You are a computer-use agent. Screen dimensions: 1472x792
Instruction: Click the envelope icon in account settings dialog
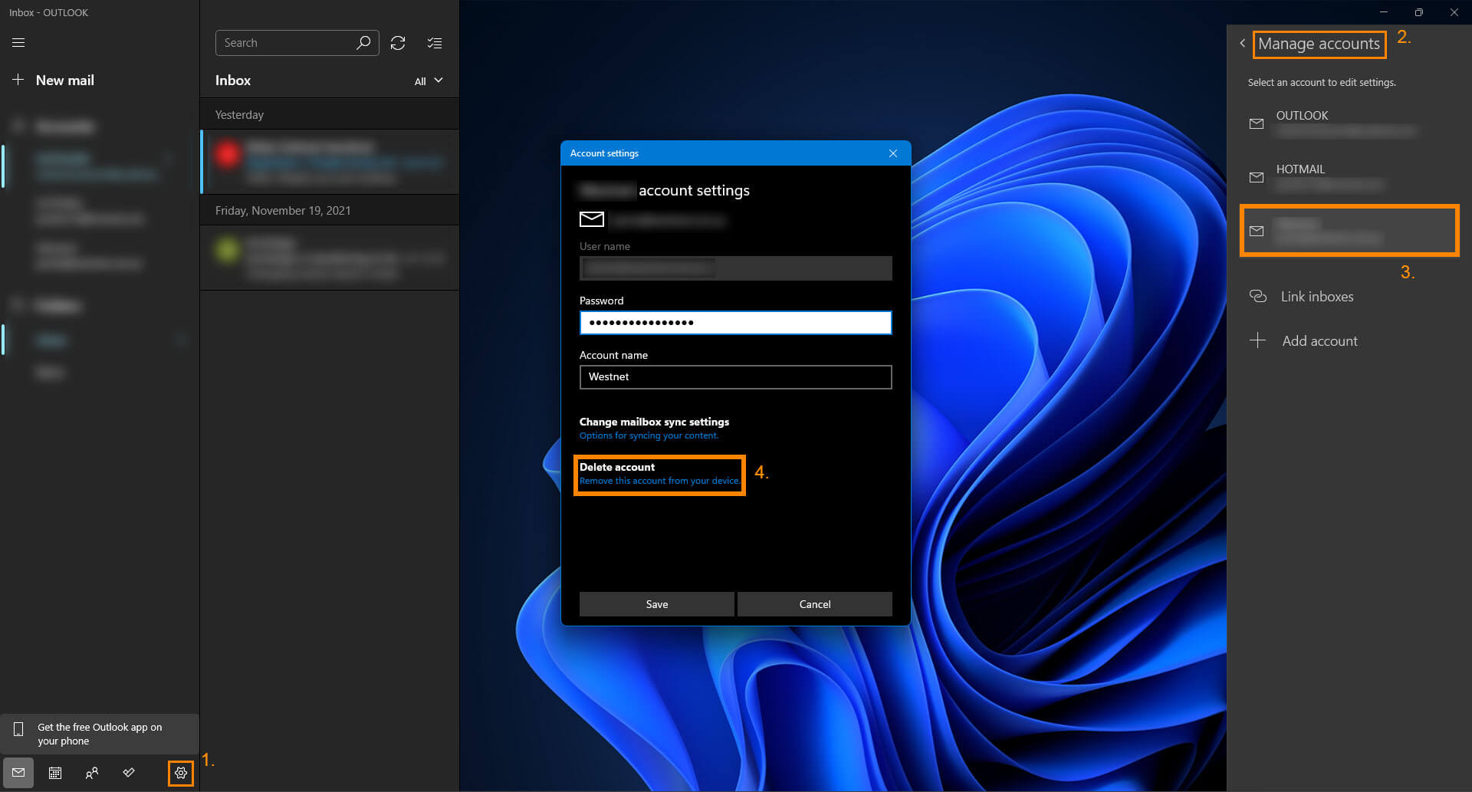coord(592,219)
